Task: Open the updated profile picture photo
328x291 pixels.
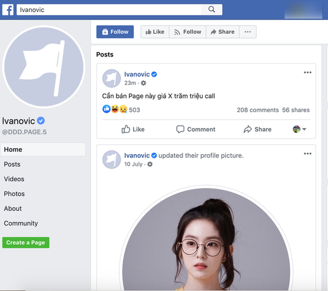Action: 206,238
